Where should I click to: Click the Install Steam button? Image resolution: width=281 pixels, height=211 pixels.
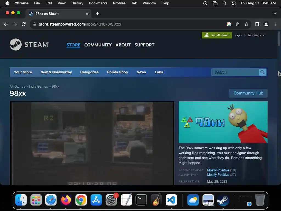click(x=217, y=35)
